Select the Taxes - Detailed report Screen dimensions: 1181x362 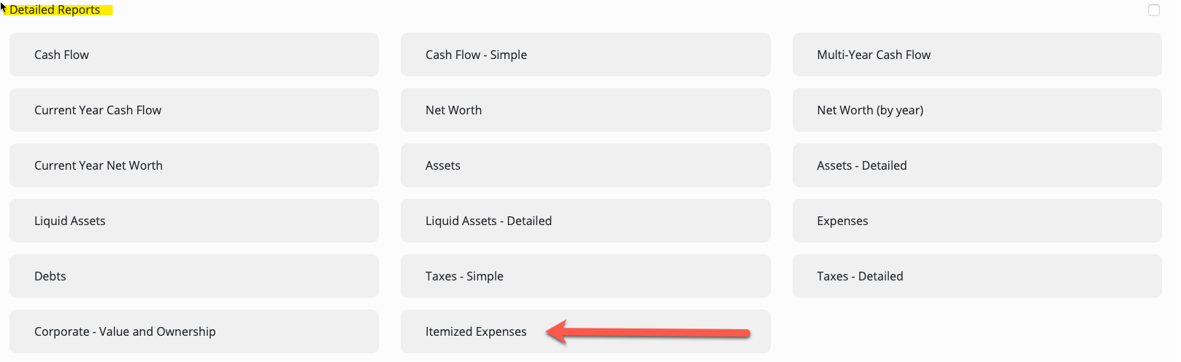977,276
